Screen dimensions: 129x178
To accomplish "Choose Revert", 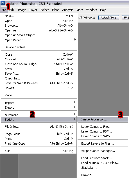I will pyautogui.click(x=39, y=88).
